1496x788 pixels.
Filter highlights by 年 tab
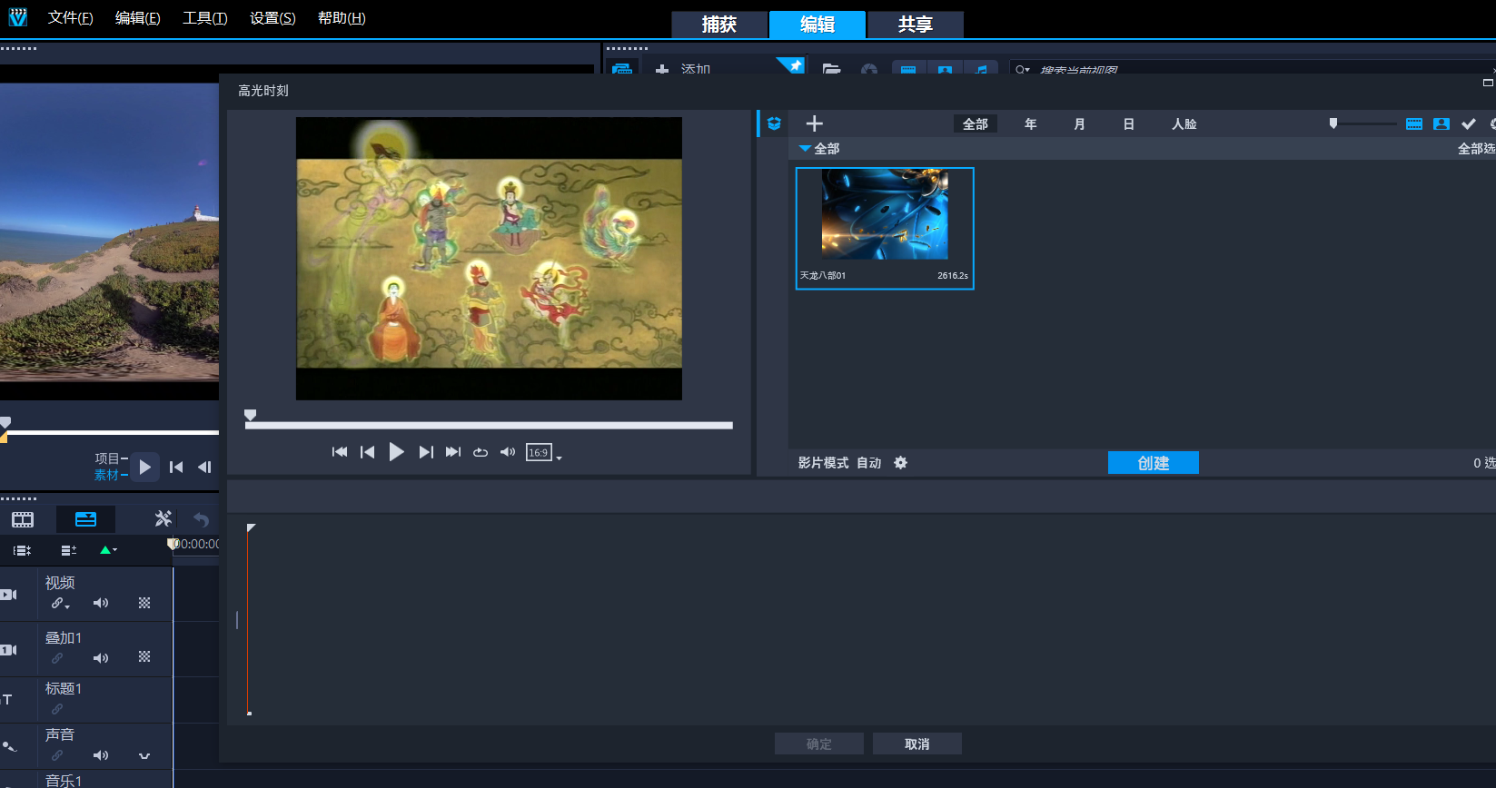coord(1030,124)
